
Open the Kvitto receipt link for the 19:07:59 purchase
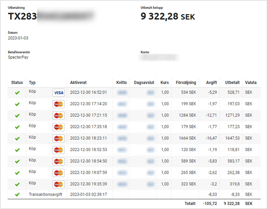(x=121, y=172)
